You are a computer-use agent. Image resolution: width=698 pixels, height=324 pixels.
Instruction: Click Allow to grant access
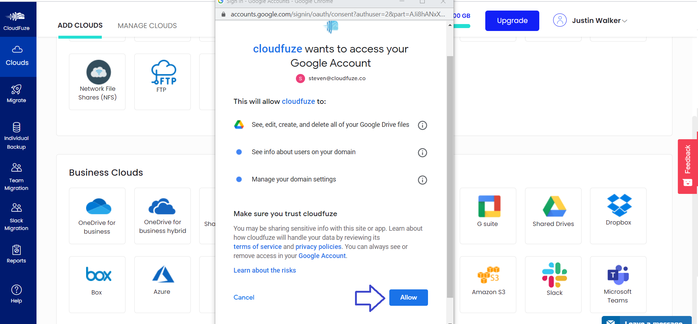point(408,297)
